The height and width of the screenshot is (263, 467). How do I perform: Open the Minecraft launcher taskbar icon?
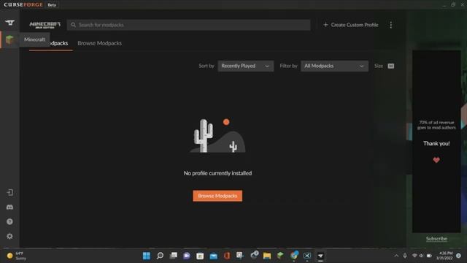coord(280,256)
